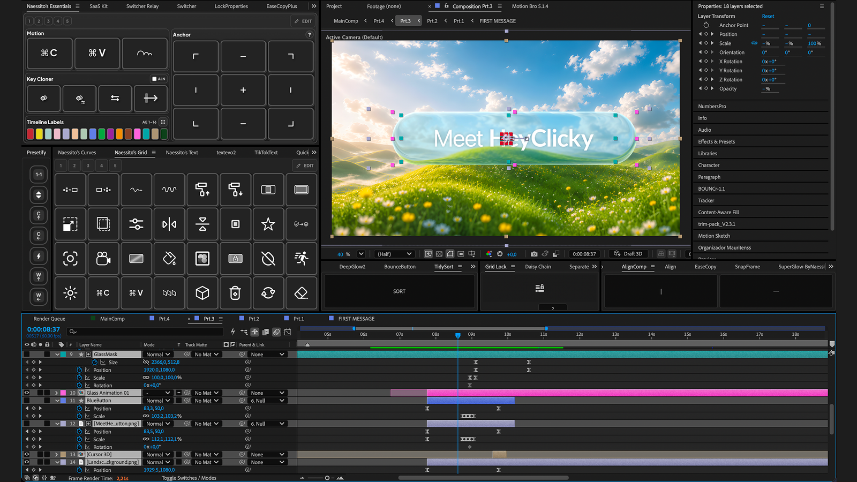The image size is (857, 482).
Task: Toggle the ALN checkbox in Key Cloner
Action: pos(154,79)
